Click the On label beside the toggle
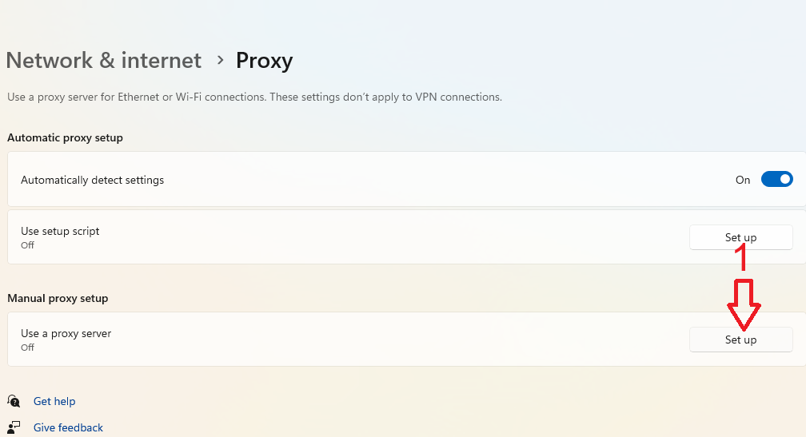806x437 pixels. pyautogui.click(x=743, y=180)
